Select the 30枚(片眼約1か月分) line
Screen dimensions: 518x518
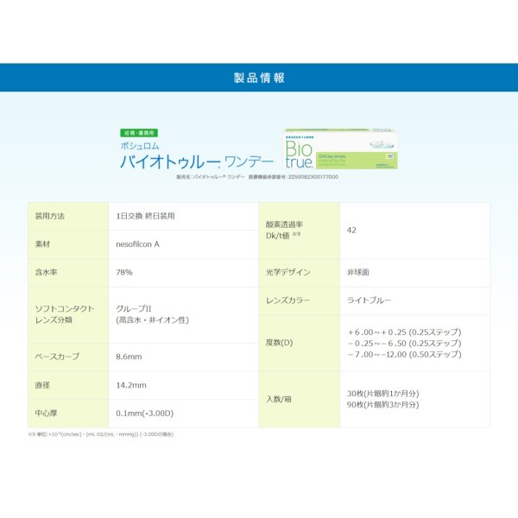382,394
